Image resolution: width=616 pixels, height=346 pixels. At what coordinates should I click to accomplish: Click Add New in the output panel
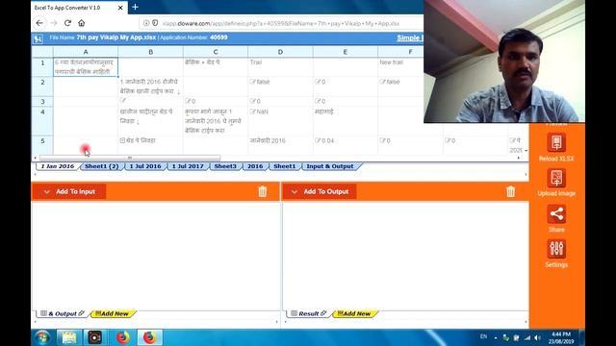(354, 313)
